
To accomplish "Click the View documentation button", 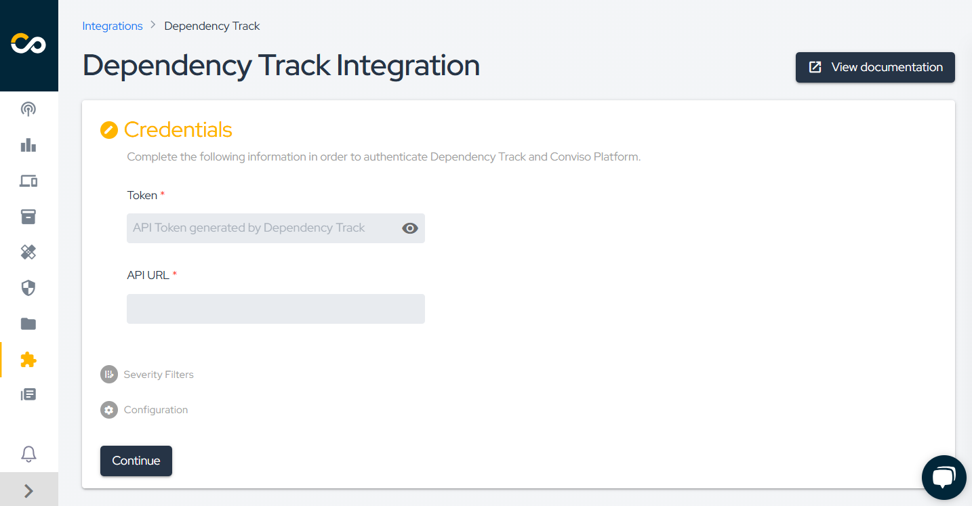I will [874, 67].
